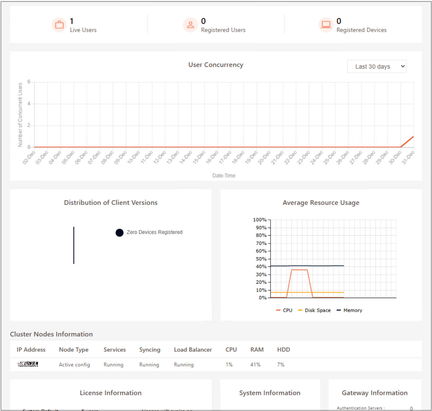
Task: Open the Last 30 days dropdown
Action: (377, 67)
